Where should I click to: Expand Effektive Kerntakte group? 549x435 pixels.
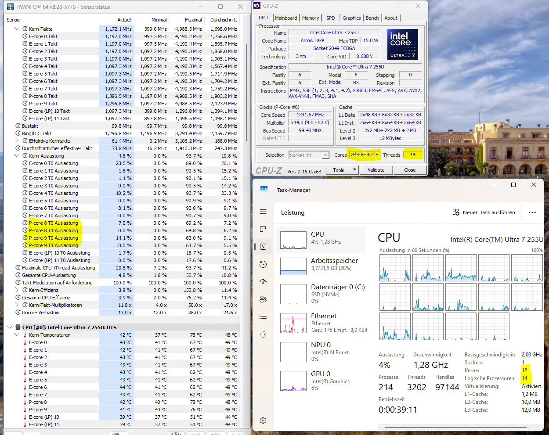pyautogui.click(x=17, y=141)
